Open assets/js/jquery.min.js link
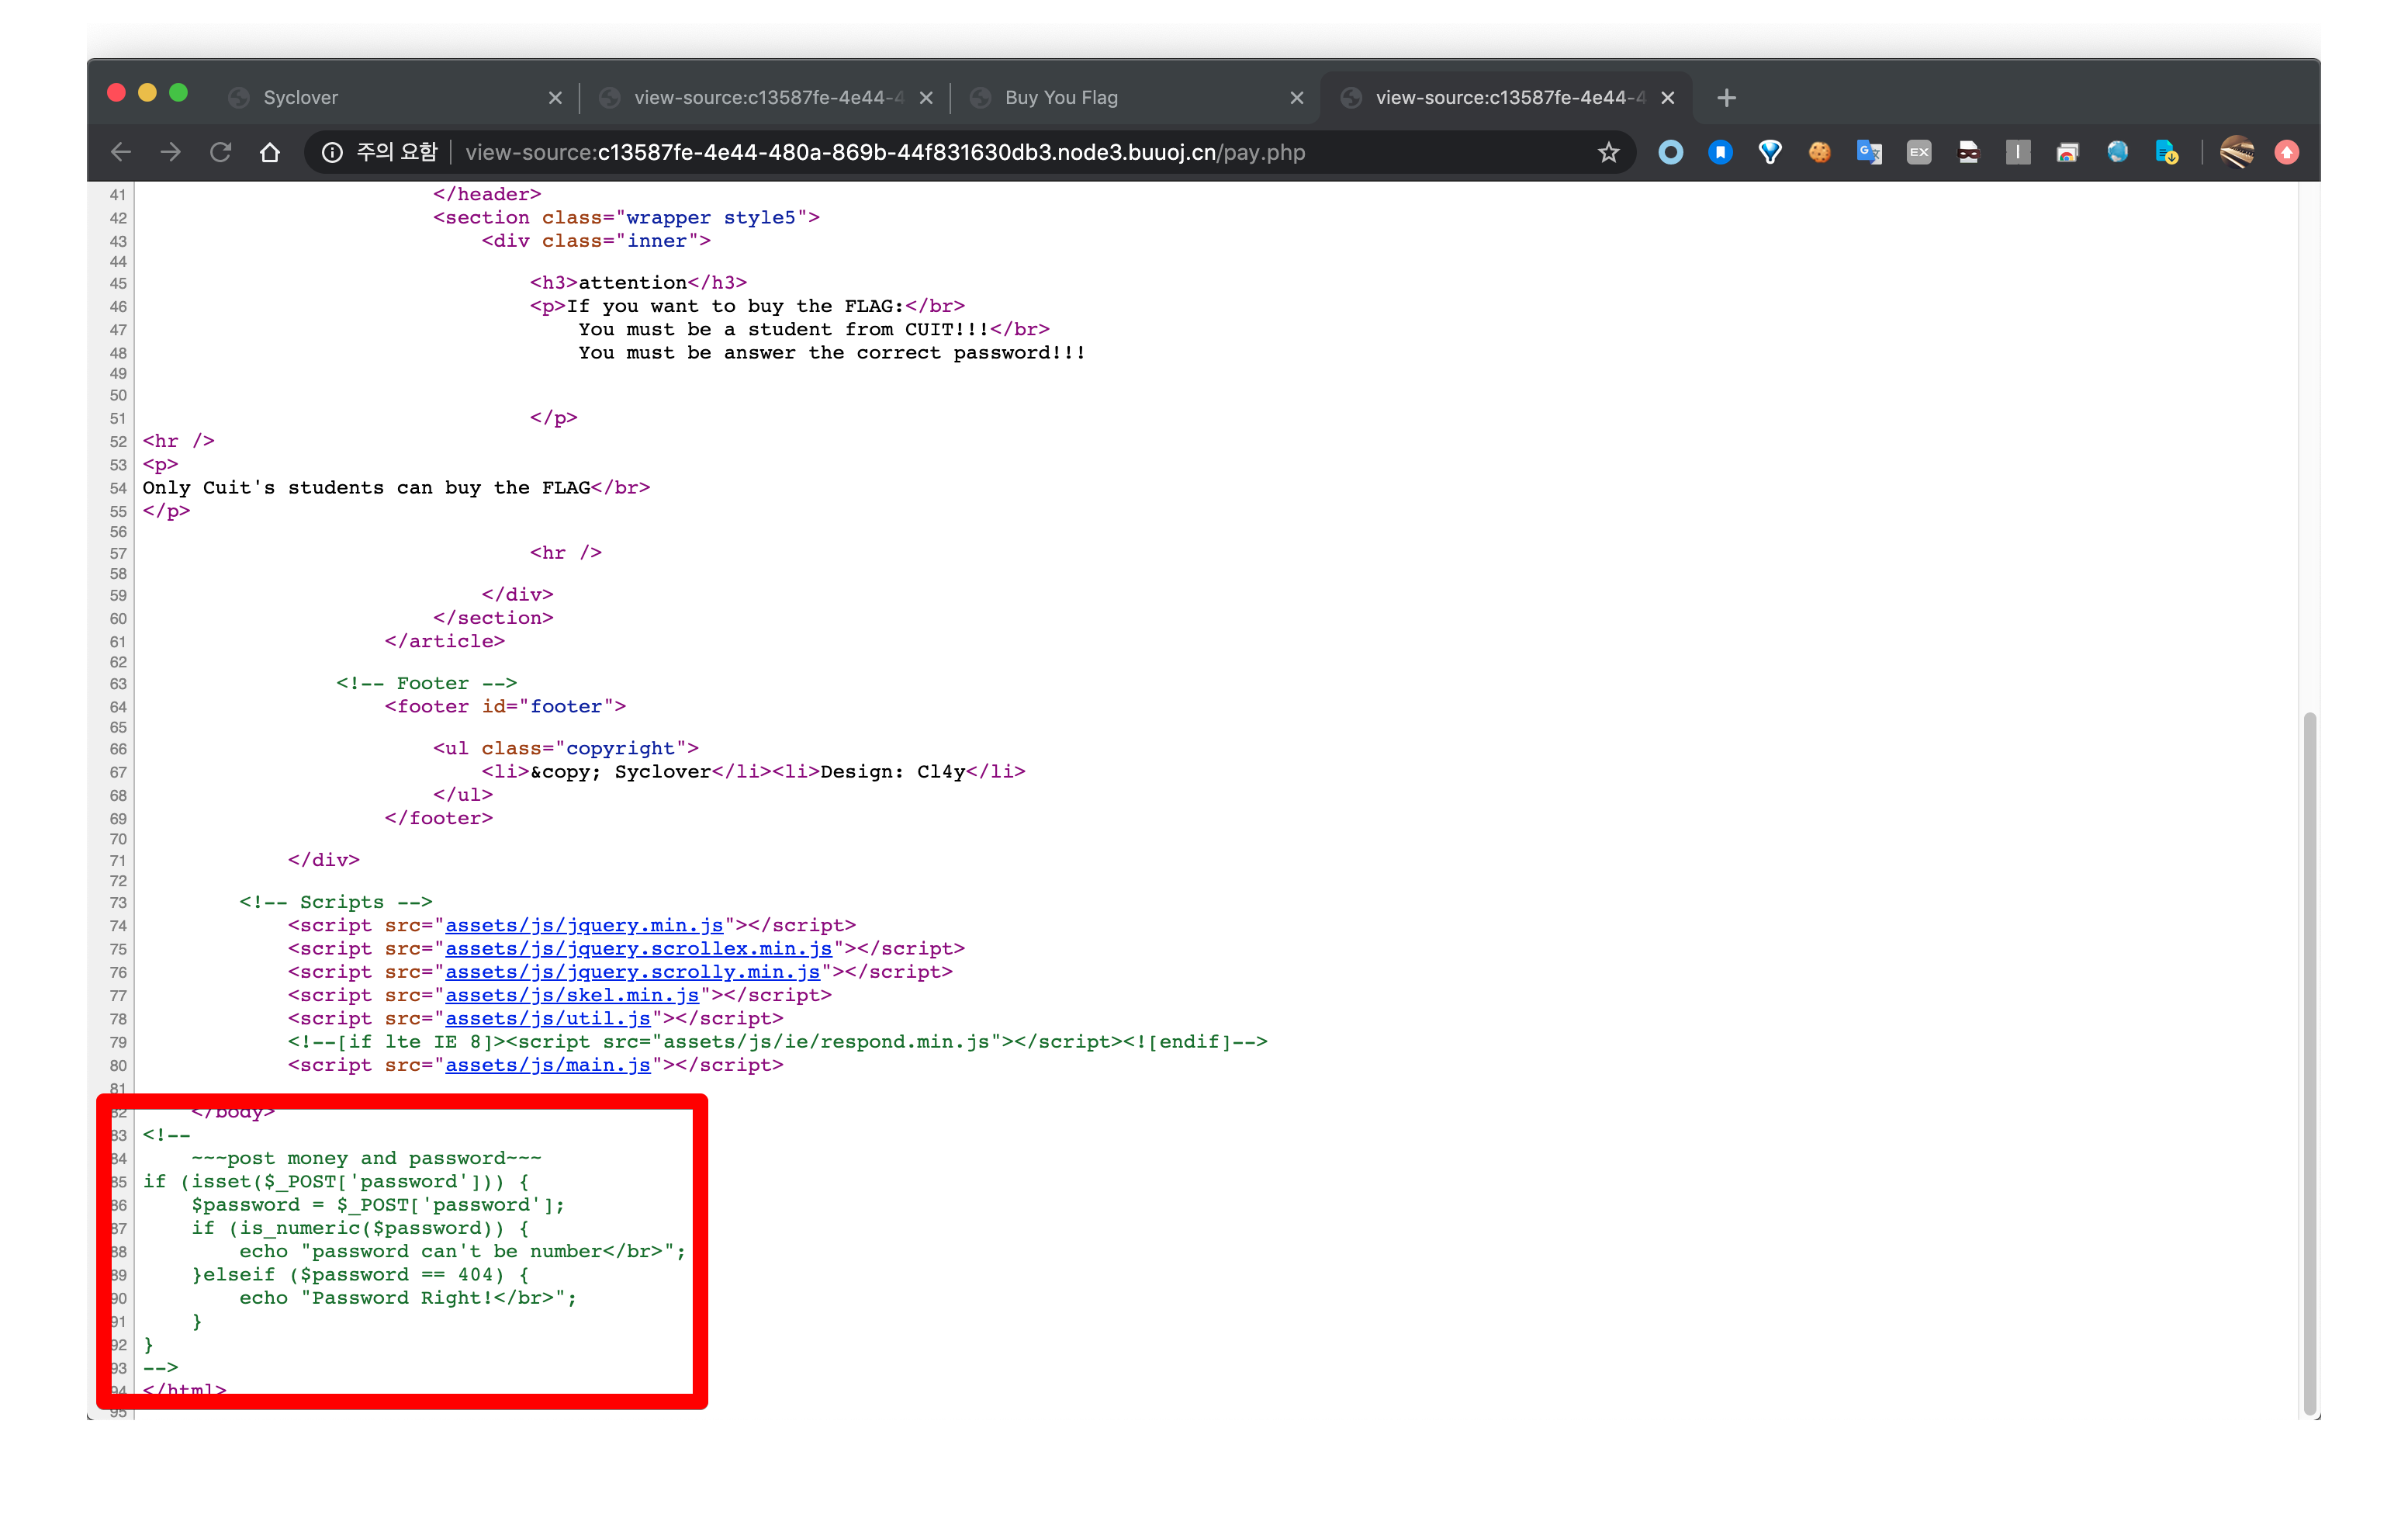2408x1535 pixels. tap(583, 926)
